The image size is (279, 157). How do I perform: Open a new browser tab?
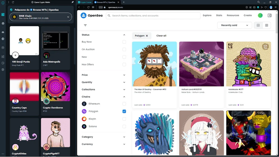[x=124, y=2]
